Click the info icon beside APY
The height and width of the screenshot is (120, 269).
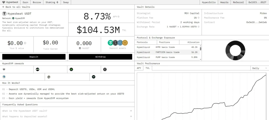point(118,17)
